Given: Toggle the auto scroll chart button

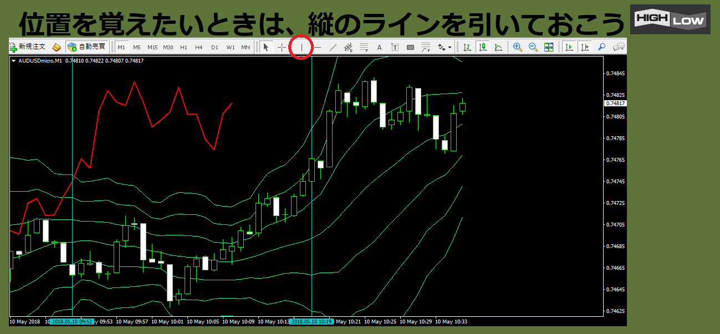Looking at the screenshot, I should (569, 47).
